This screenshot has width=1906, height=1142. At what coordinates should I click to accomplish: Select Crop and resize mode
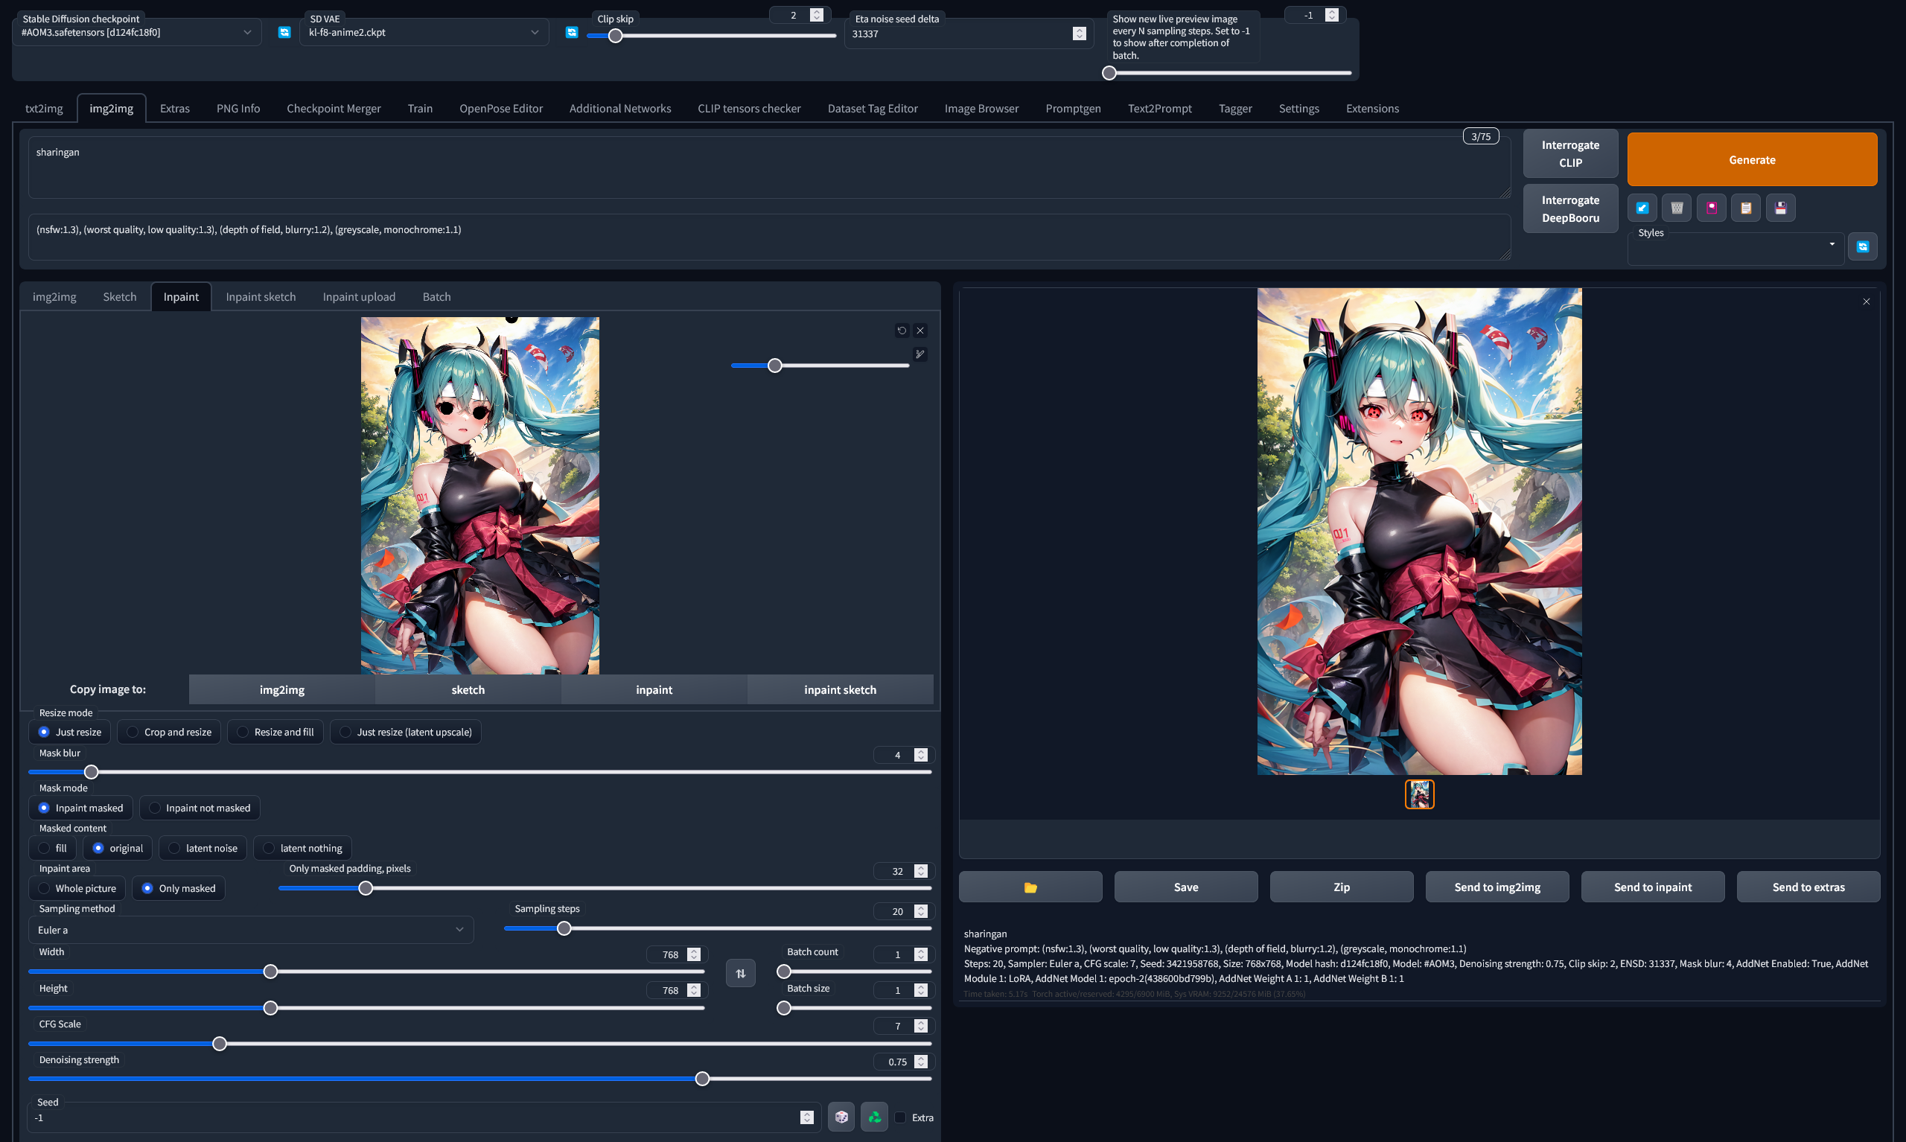coord(169,732)
